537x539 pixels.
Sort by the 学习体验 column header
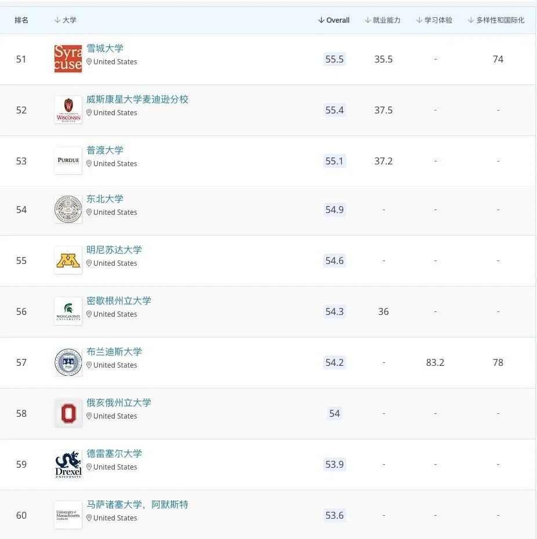434,20
